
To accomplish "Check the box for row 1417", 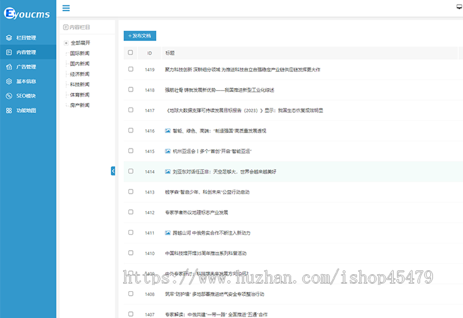I will point(131,110).
